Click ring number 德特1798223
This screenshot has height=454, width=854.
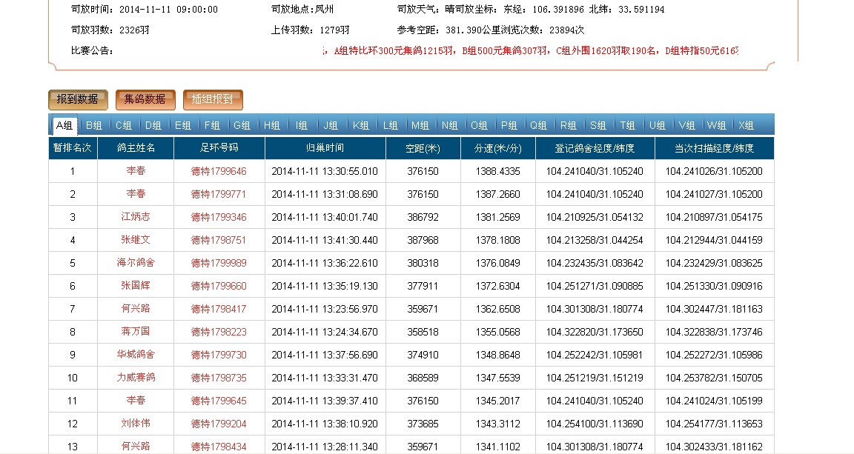pyautogui.click(x=219, y=332)
